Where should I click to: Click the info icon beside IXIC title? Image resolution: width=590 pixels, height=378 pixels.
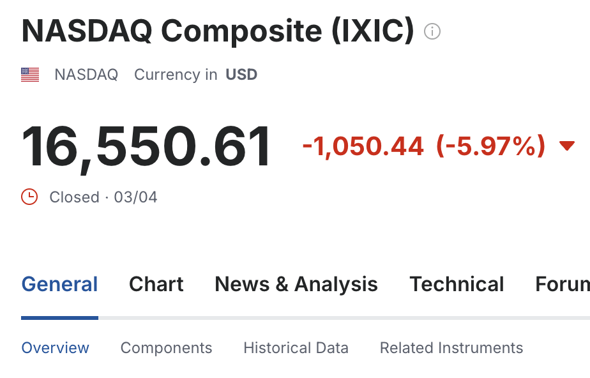coord(432,31)
